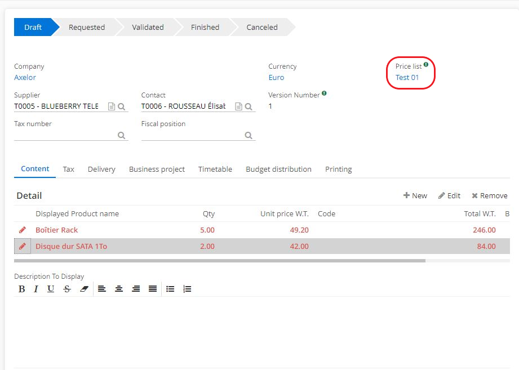Open the Test 01 price list link
The height and width of the screenshot is (370, 519).
tap(407, 78)
